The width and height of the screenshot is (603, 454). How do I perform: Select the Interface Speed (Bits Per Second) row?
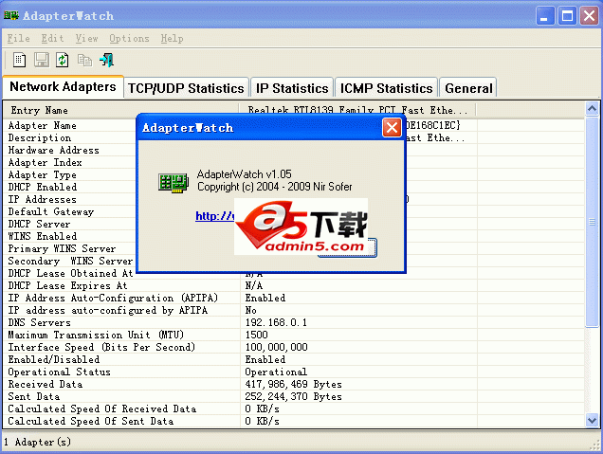pyautogui.click(x=294, y=347)
